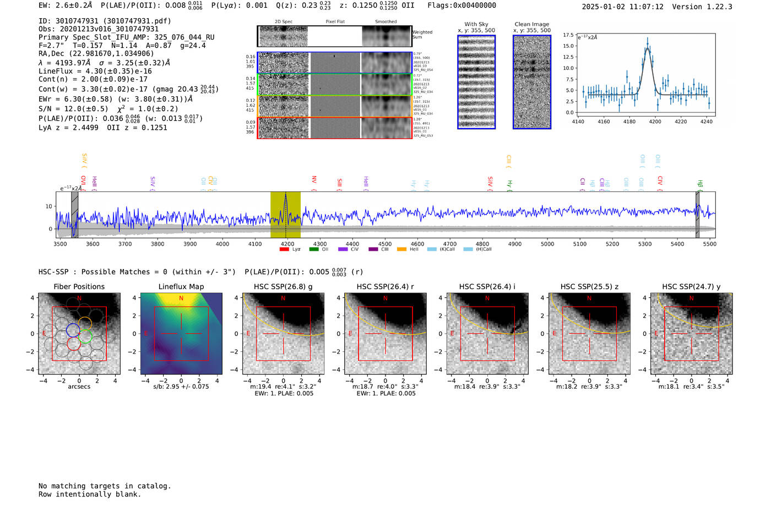Image resolution: width=771 pixels, height=524 pixels.
Task: Open the HSC SSP(24.7) y image
Action: pyautogui.click(x=692, y=334)
